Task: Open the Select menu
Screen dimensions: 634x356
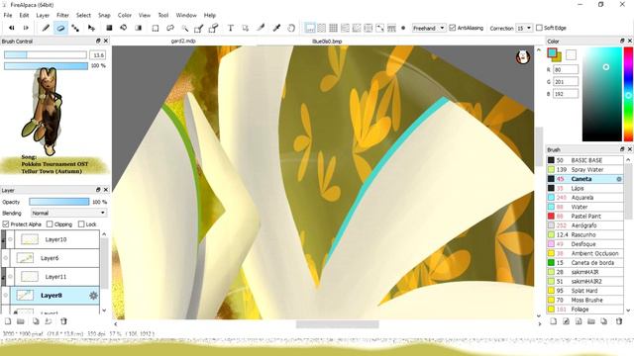Action: [x=83, y=15]
